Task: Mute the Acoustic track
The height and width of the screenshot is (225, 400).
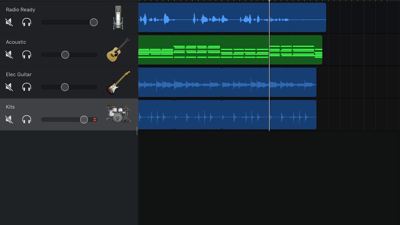Action: (x=9, y=55)
